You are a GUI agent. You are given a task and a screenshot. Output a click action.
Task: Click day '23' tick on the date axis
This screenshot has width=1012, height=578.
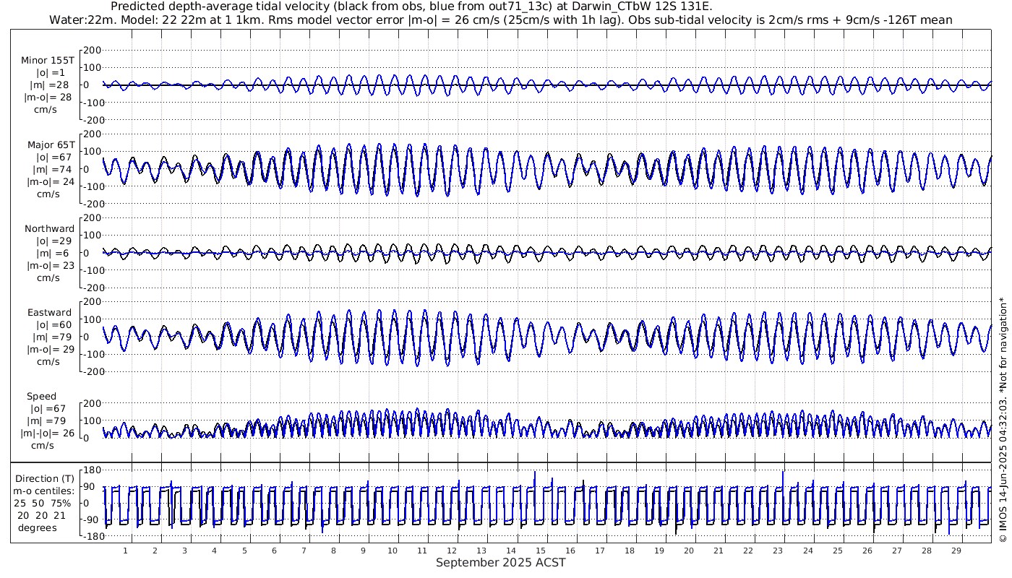(778, 551)
